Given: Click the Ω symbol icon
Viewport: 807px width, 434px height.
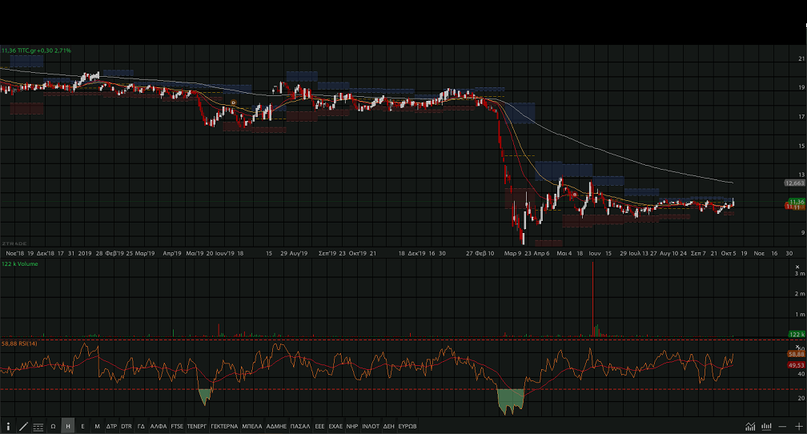Looking at the screenshot, I should pos(54,427).
